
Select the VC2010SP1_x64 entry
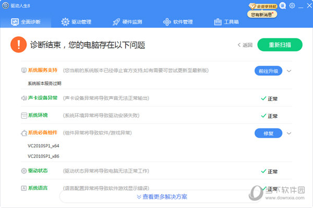pos(43,146)
